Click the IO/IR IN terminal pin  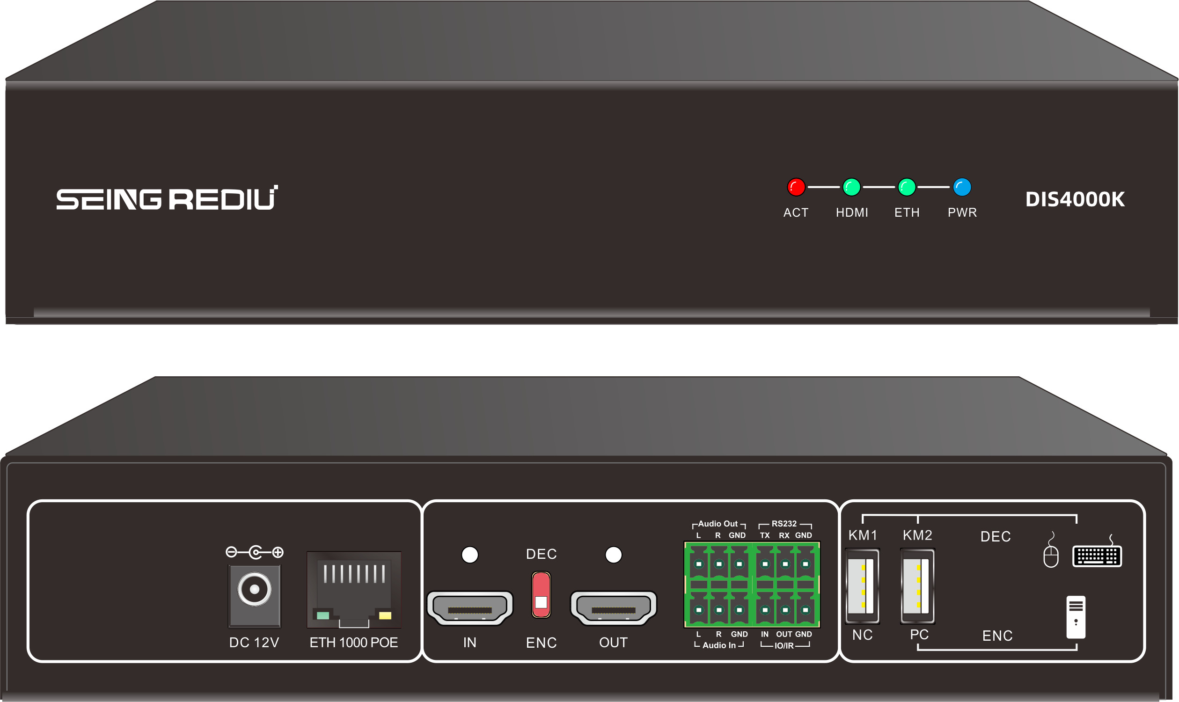765,610
